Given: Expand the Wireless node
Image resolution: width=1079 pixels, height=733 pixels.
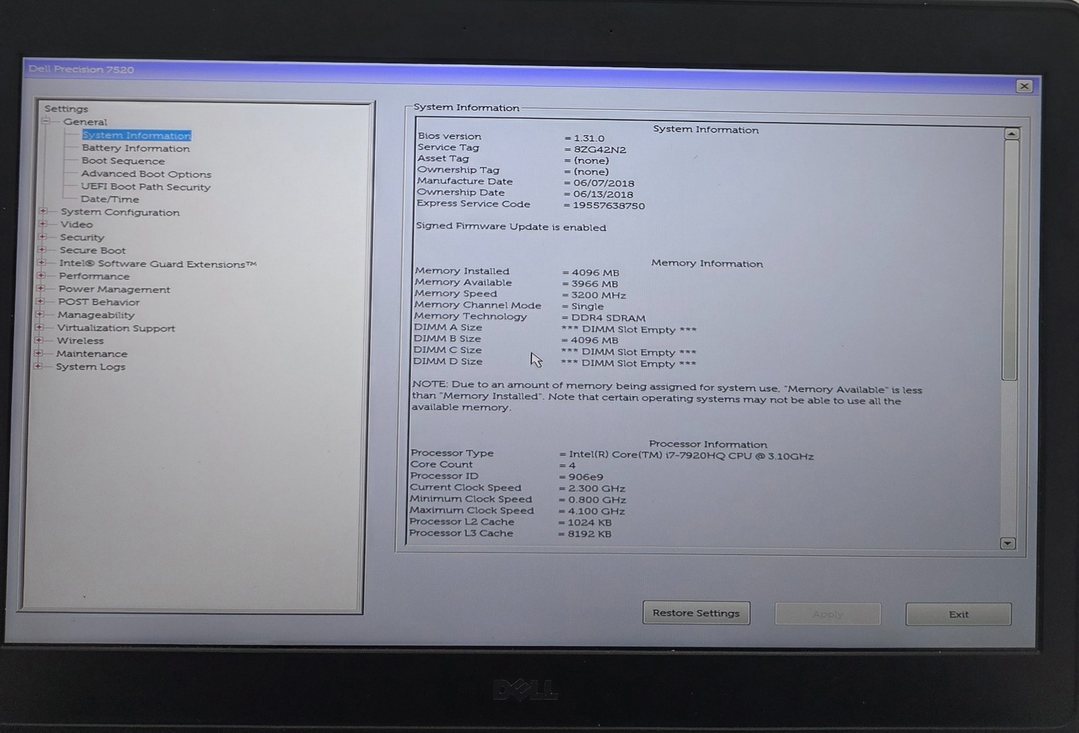Looking at the screenshot, I should click(x=39, y=340).
